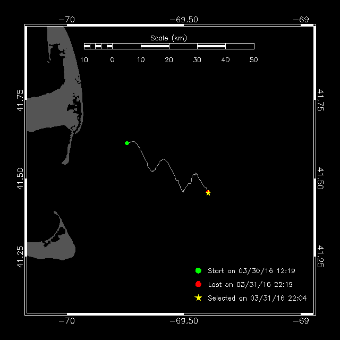Click the -70 longitude label on bottom axis
Screen dimensions: 340x340
[66, 321]
